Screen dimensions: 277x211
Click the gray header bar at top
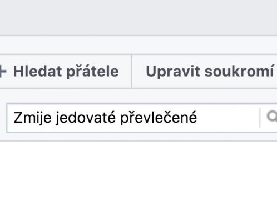pyautogui.click(x=138, y=17)
